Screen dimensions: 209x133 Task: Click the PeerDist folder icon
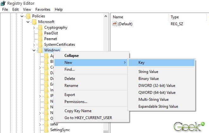(40, 33)
